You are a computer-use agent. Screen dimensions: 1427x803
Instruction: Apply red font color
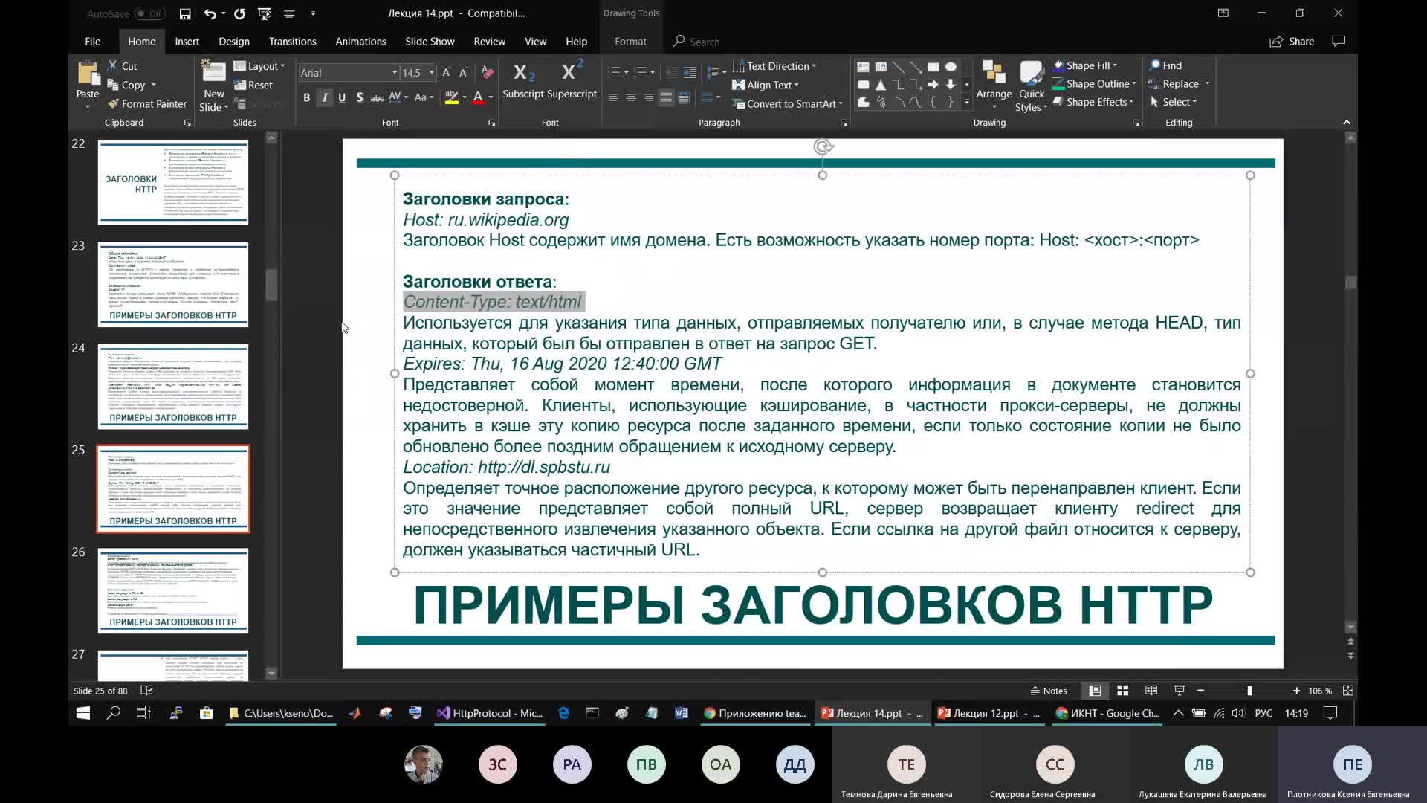pos(478,97)
